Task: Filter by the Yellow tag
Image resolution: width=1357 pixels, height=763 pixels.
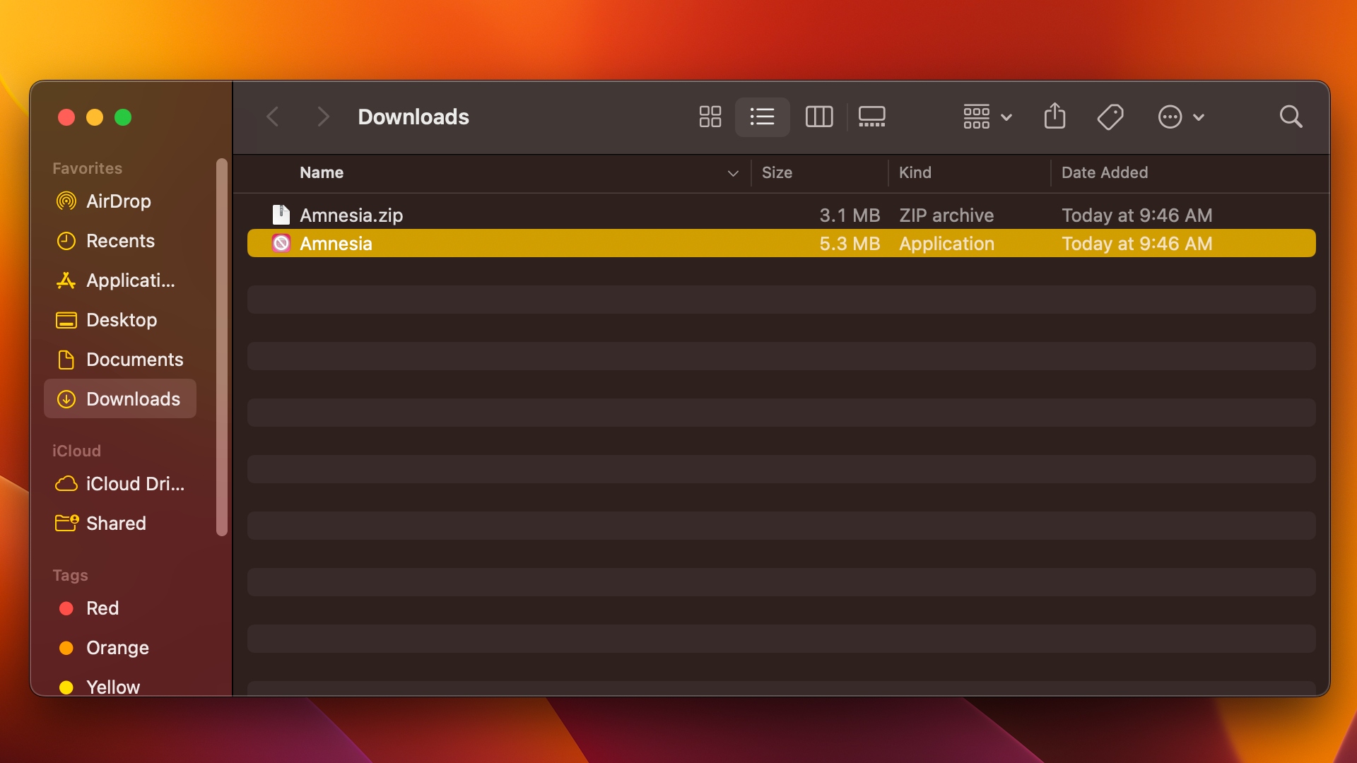Action: point(120,687)
